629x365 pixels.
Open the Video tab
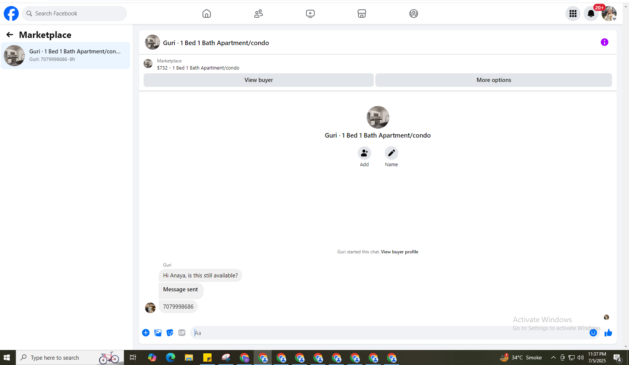coord(310,14)
